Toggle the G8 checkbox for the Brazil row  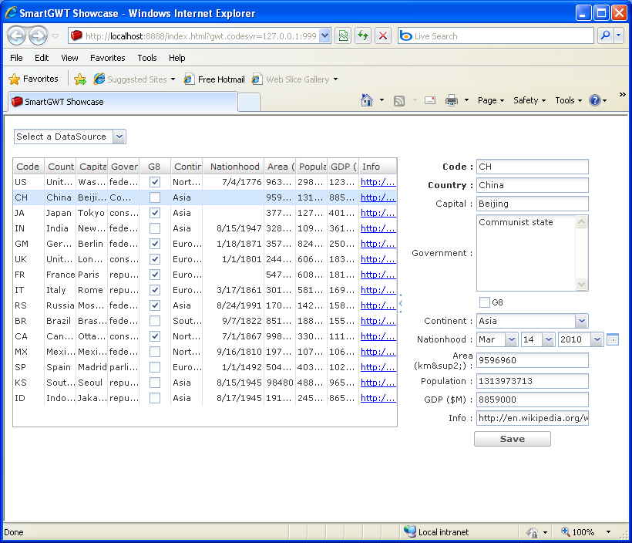point(155,321)
